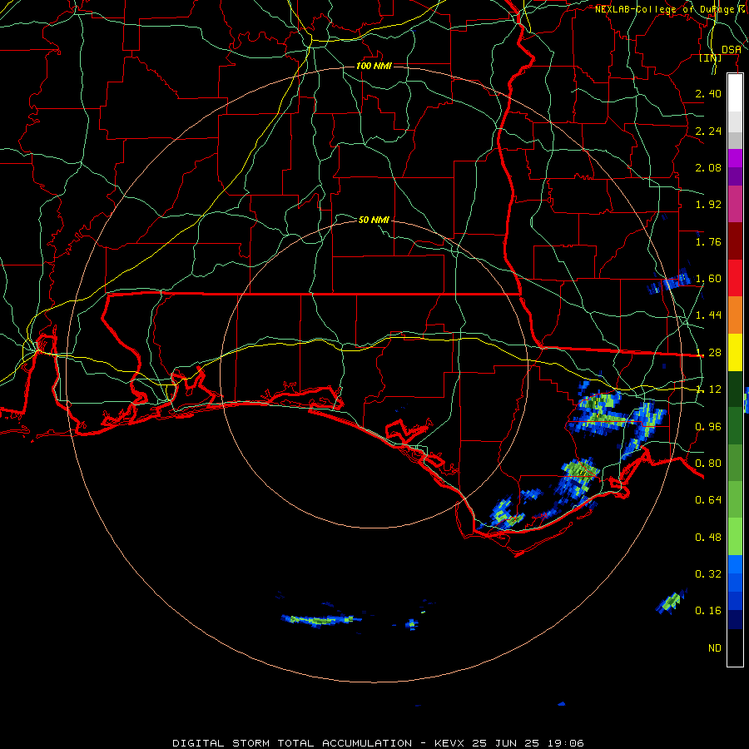Pick the orange swatch beside 1.44
The image size is (749, 749).
click(x=735, y=315)
